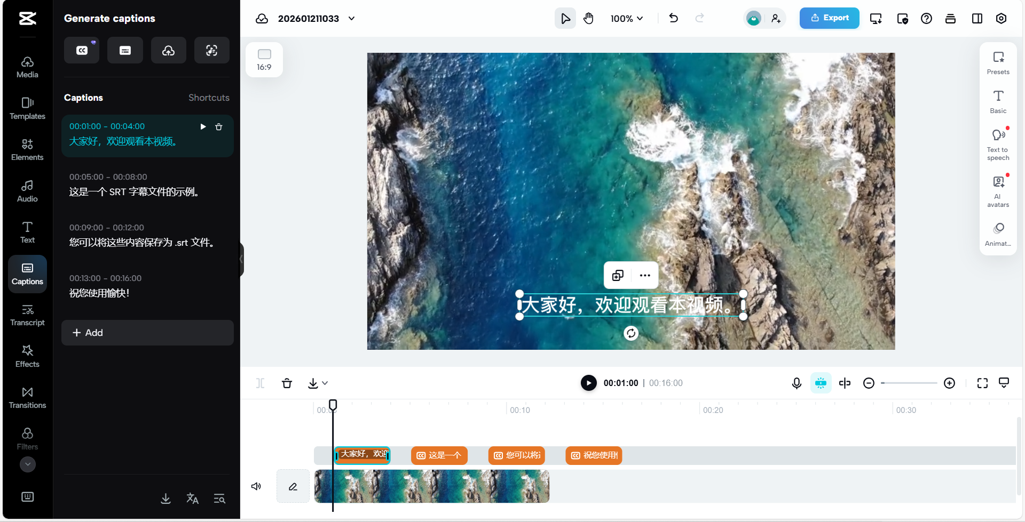Select the hand tool in the top toolbar
This screenshot has height=522, width=1025.
point(588,18)
